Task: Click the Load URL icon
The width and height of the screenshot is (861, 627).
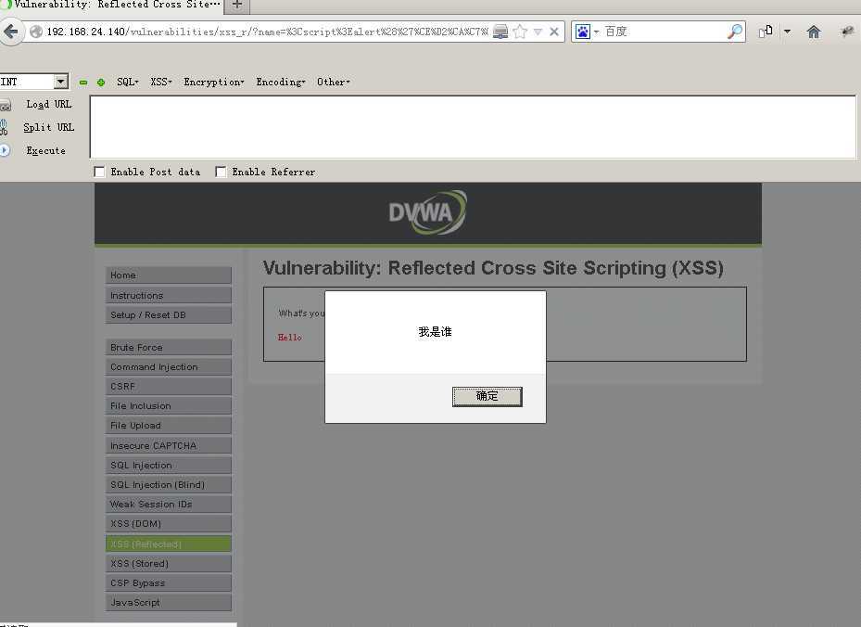Action: click(x=5, y=106)
